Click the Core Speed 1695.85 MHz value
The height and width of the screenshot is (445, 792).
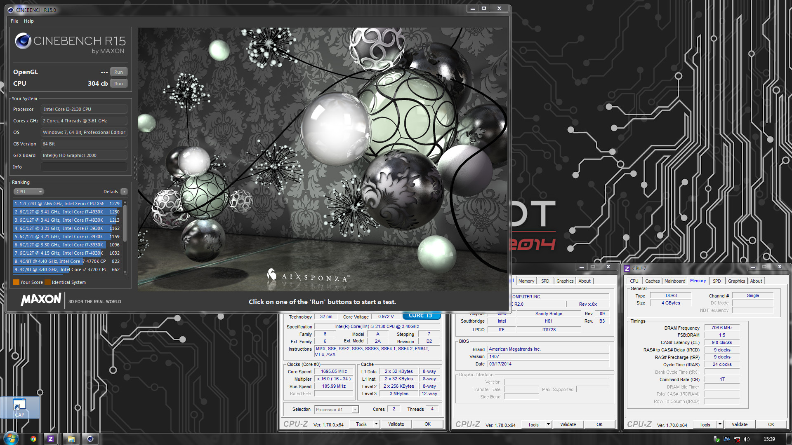pos(334,372)
